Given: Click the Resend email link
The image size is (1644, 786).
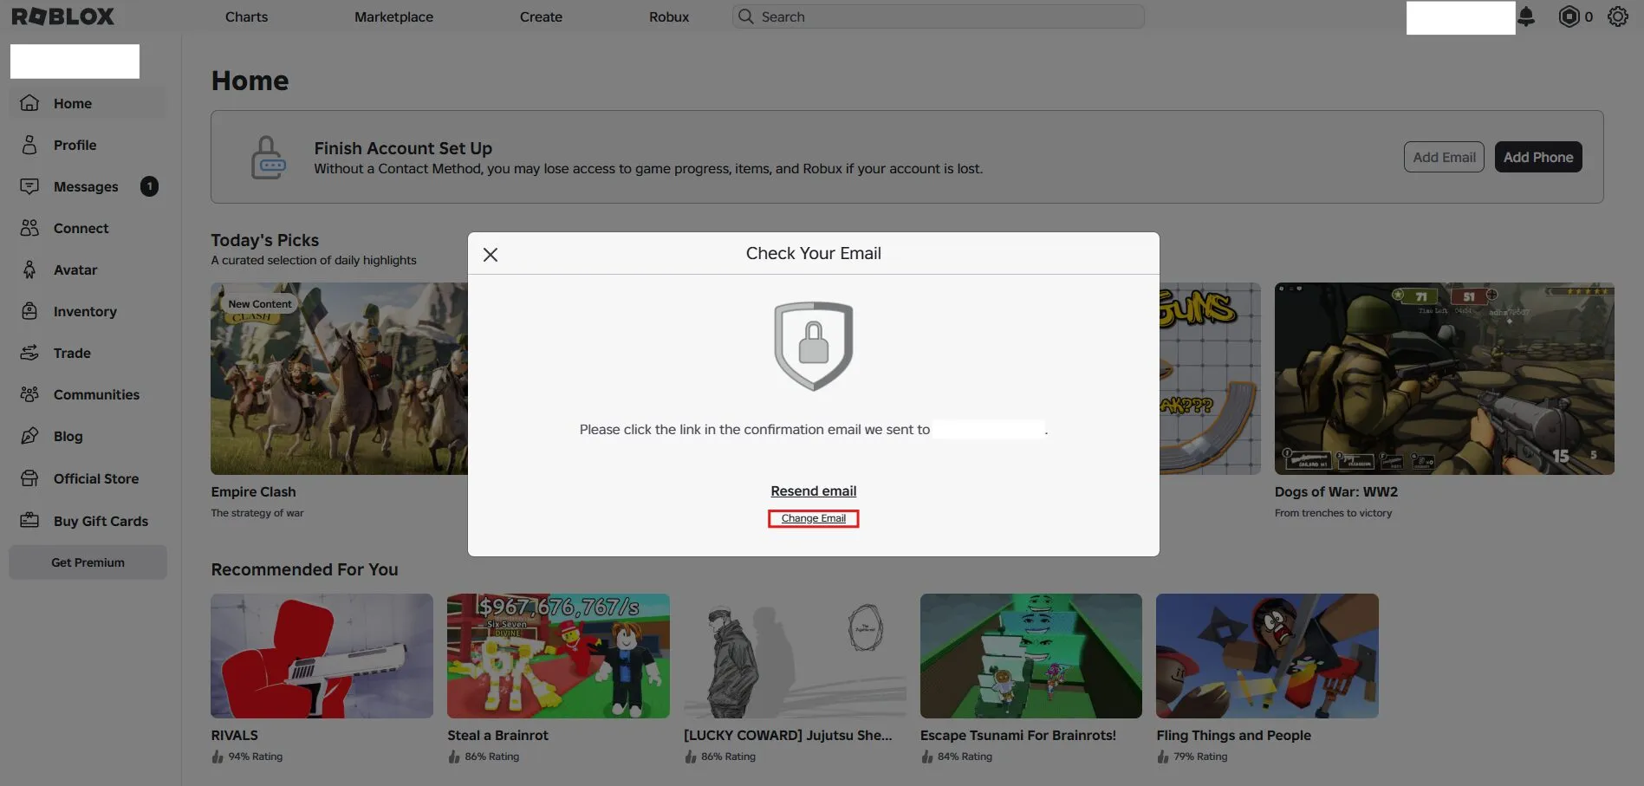Looking at the screenshot, I should [x=813, y=490].
